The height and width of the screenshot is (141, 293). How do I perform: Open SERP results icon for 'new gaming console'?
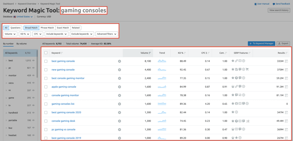pyautogui.click(x=286, y=70)
